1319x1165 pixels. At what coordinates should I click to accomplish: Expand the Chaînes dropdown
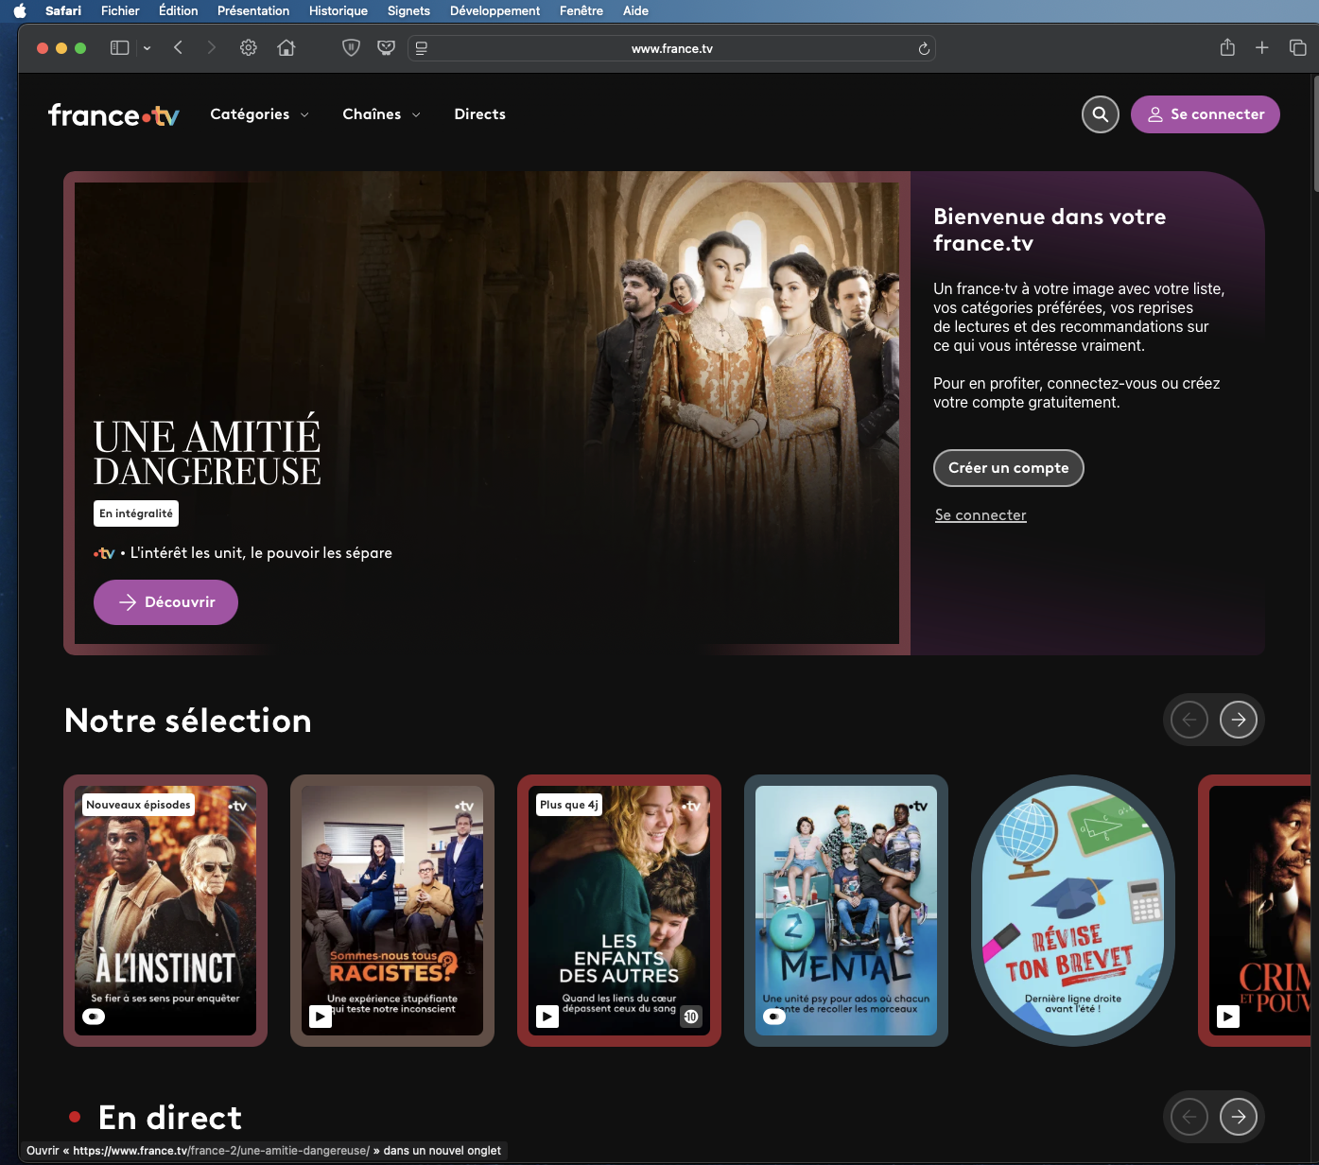pyautogui.click(x=381, y=114)
